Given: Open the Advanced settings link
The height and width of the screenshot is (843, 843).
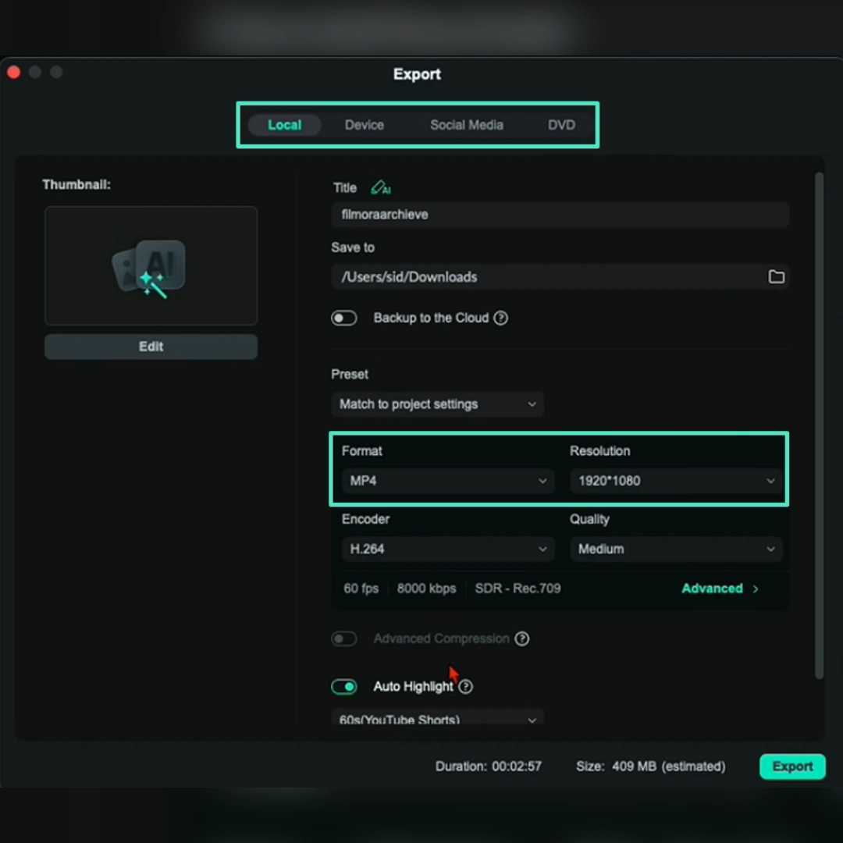Looking at the screenshot, I should click(x=720, y=589).
